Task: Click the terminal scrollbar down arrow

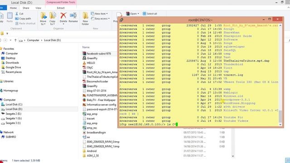Action: point(280,125)
